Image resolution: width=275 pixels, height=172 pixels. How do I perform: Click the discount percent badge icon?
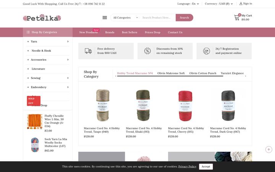click(147, 51)
